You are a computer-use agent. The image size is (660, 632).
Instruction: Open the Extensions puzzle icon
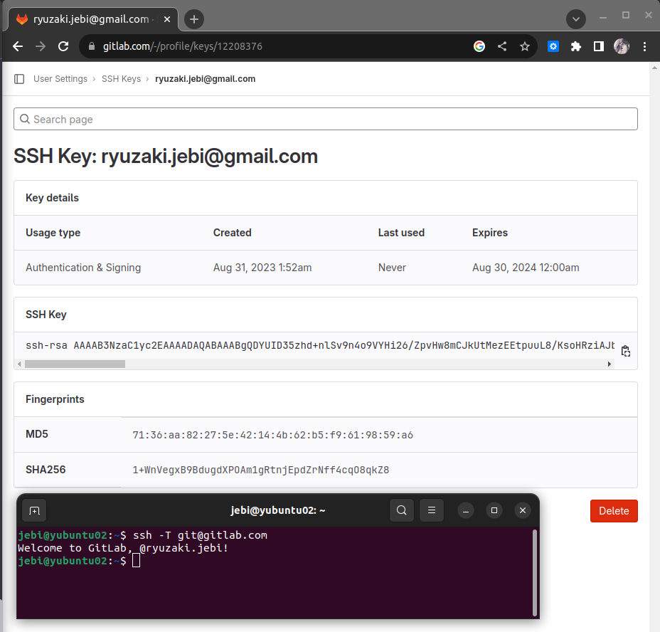[576, 46]
